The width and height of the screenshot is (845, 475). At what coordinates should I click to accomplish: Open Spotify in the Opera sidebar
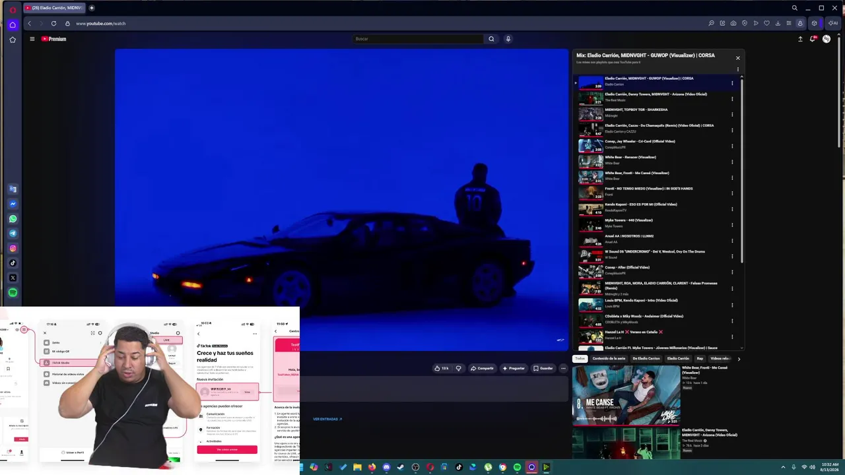click(13, 292)
